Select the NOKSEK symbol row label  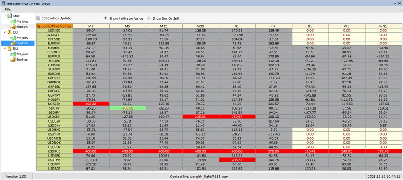(55, 104)
